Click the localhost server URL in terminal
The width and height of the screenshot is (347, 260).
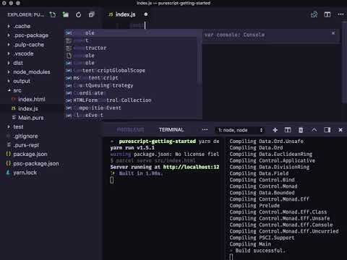point(191,167)
